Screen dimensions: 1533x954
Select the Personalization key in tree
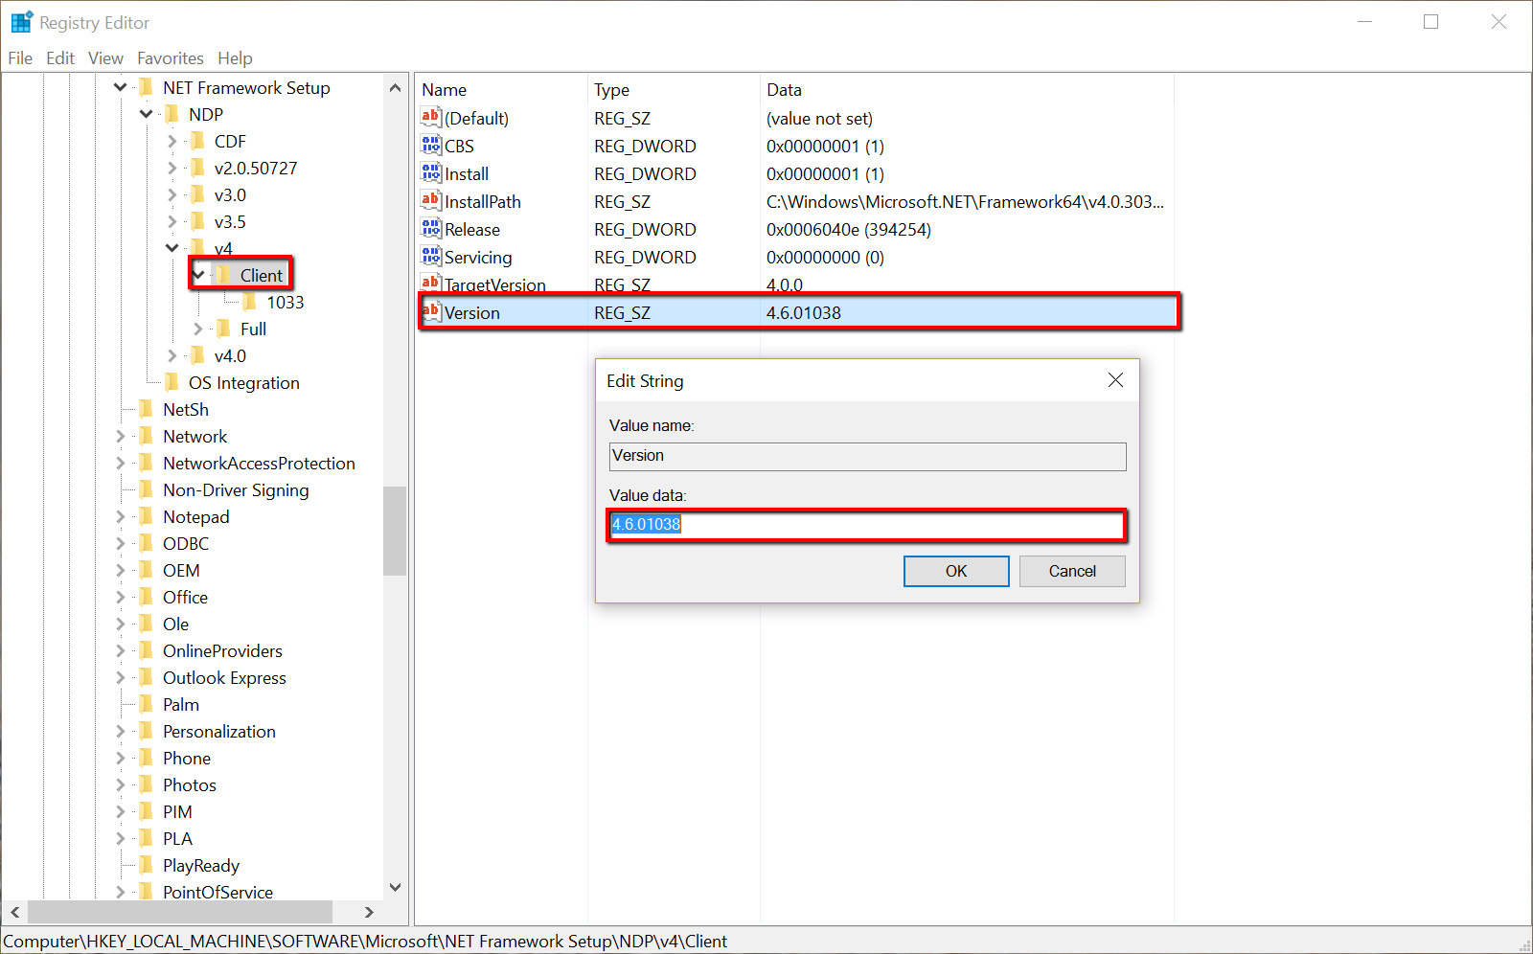point(218,732)
